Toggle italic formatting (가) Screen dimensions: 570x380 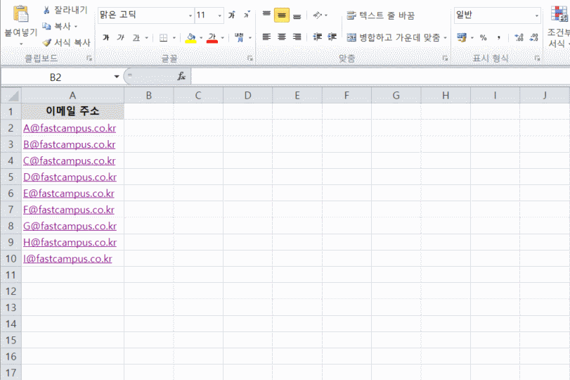point(121,37)
